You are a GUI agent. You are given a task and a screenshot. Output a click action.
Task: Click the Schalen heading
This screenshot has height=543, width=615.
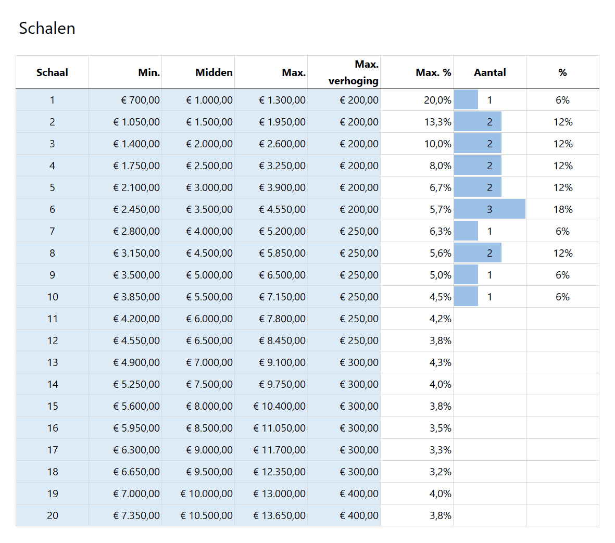point(47,29)
